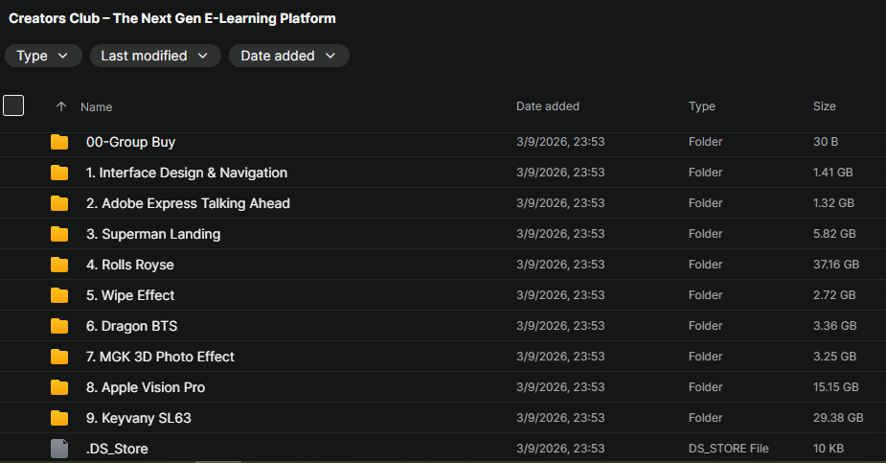Open 4. Rolls Royse
Screen dimensions: 886x463
click(130, 265)
